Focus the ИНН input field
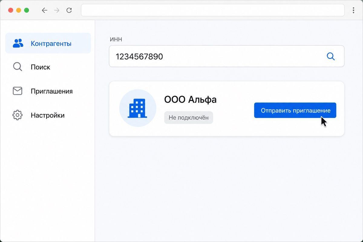The width and height of the screenshot is (363, 242). (x=227, y=56)
